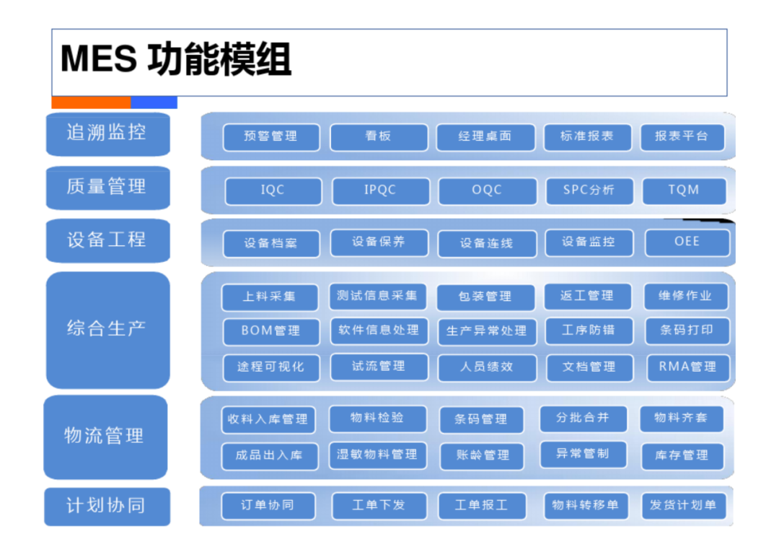Click the 湿敏物料管理 module
779x539 pixels.
[x=377, y=455]
